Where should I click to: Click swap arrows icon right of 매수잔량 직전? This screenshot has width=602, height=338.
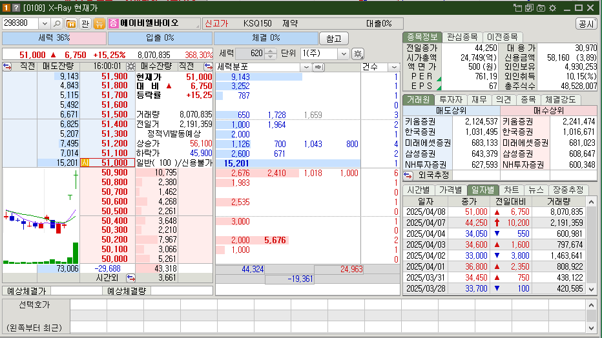pos(208,66)
